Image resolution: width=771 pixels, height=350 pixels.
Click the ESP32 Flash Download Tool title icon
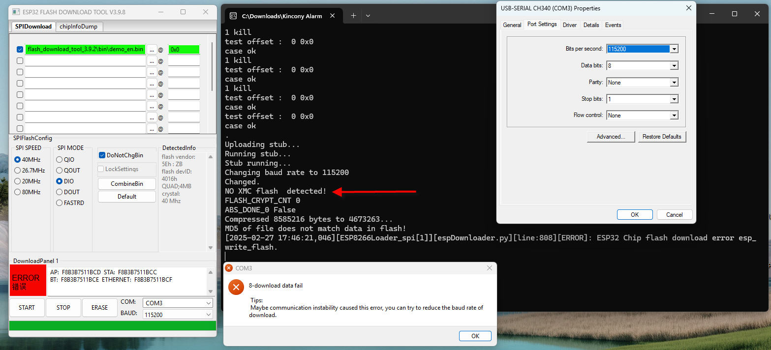coord(15,12)
